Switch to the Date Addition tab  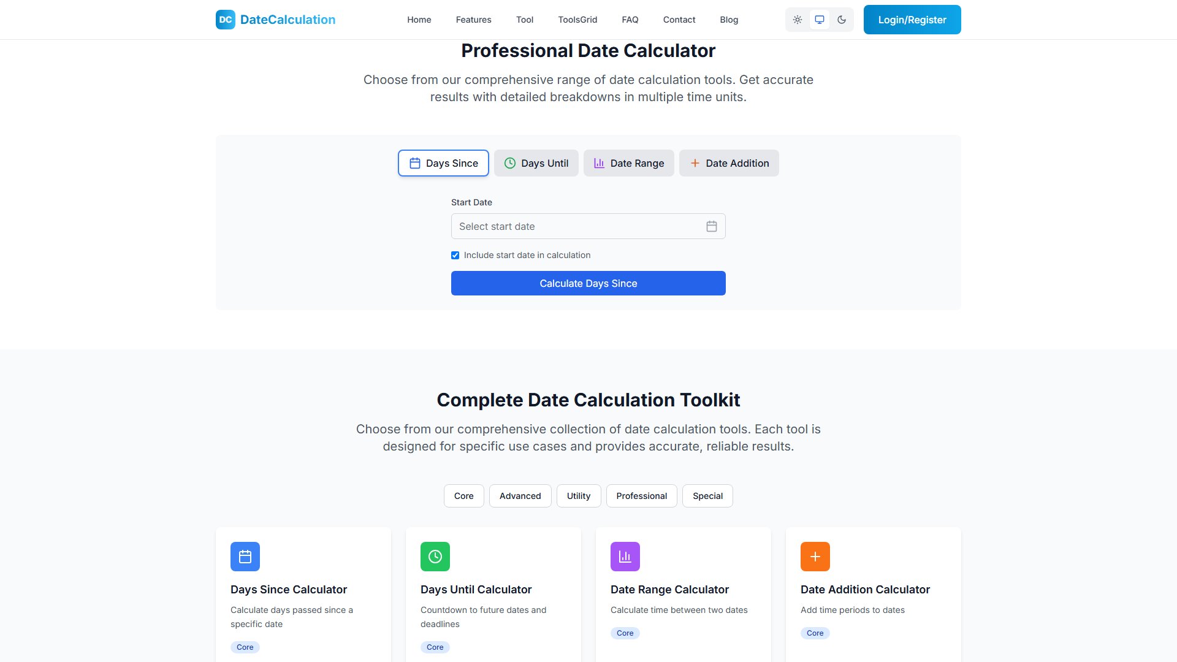coord(729,163)
